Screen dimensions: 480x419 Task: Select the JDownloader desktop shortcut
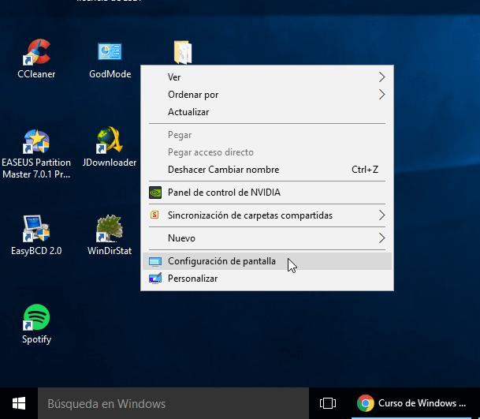[110, 147]
